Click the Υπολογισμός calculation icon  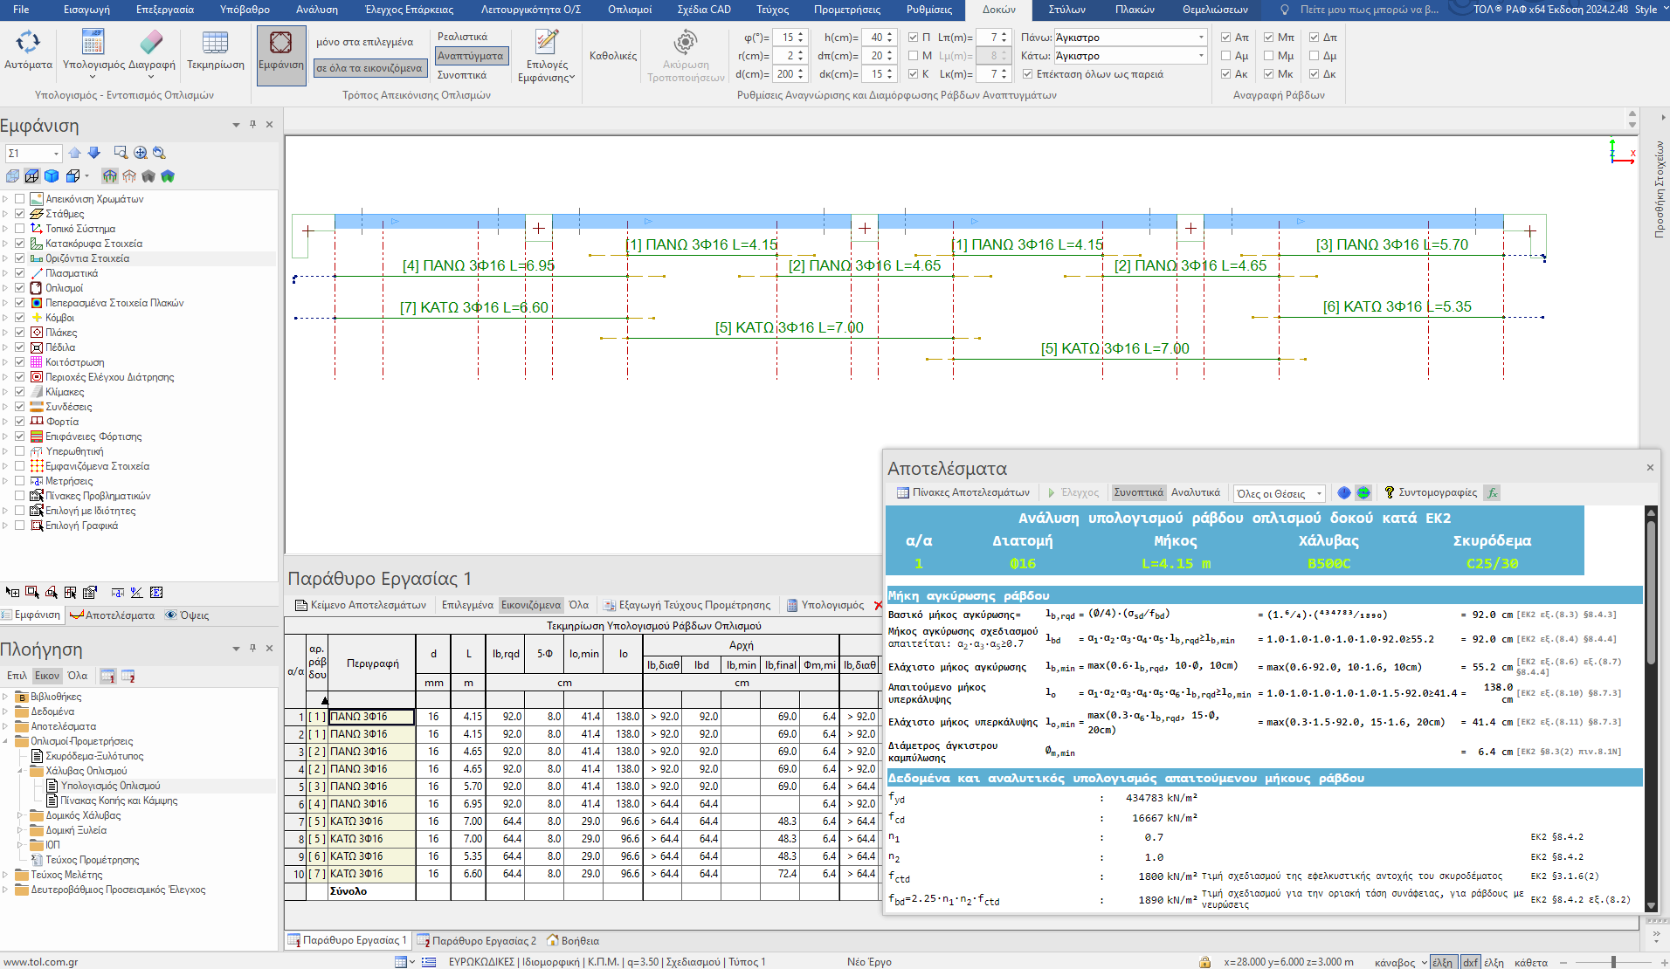pos(93,43)
